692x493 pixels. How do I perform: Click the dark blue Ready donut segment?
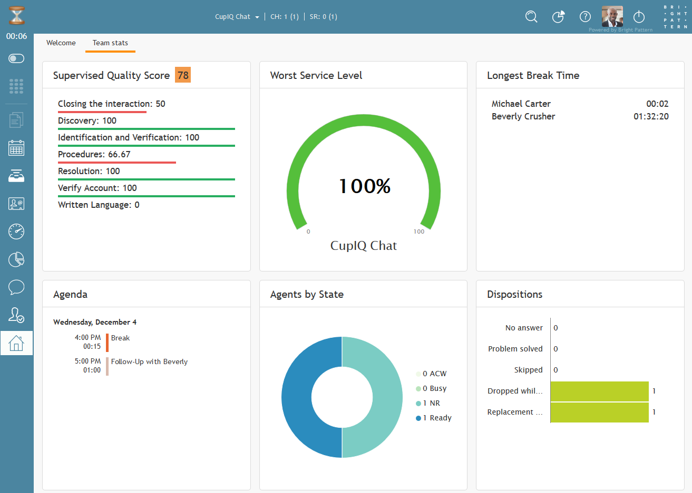coord(297,397)
